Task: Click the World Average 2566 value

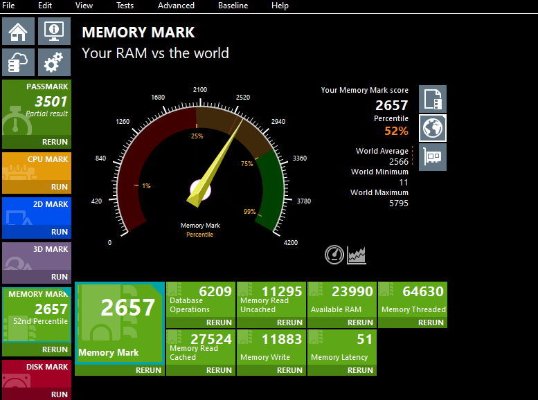Action: (399, 161)
